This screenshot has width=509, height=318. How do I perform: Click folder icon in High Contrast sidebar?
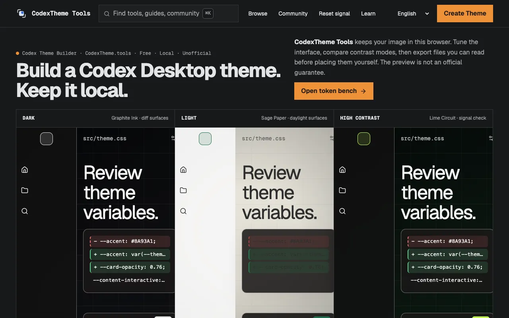tap(342, 190)
